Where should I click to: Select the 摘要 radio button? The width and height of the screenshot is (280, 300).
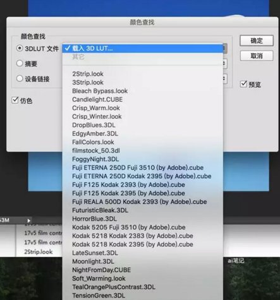click(20, 63)
